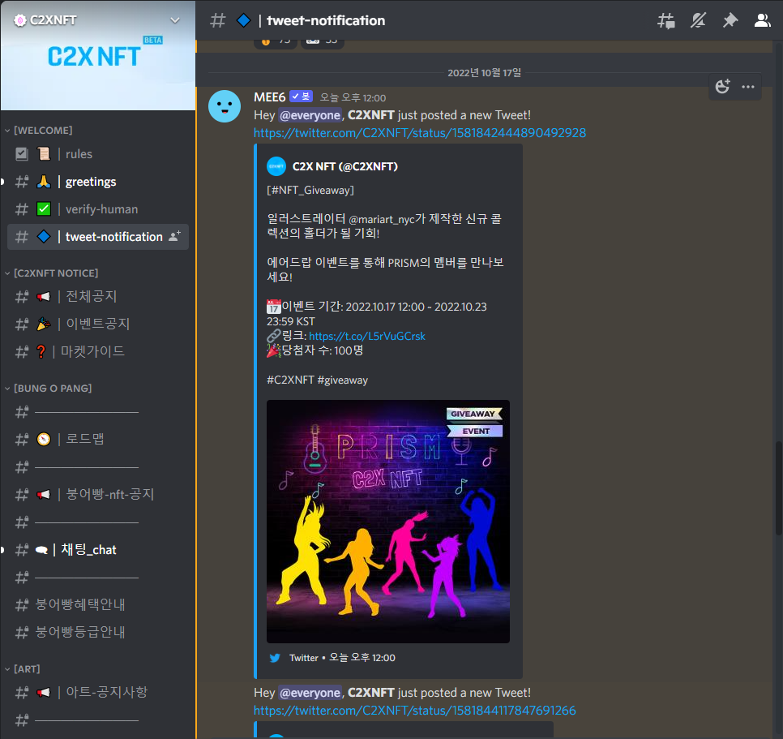The image size is (783, 739).
Task: Click the @everyone mention
Action: [x=310, y=115]
